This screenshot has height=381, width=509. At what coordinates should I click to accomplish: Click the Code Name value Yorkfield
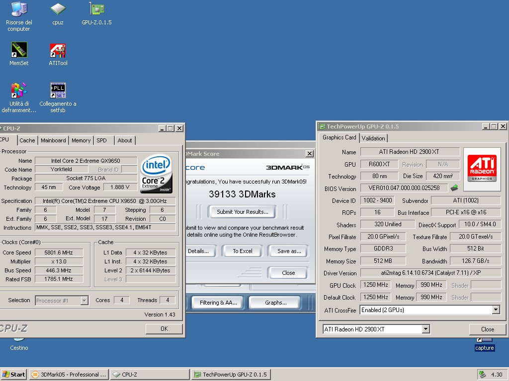pyautogui.click(x=61, y=169)
